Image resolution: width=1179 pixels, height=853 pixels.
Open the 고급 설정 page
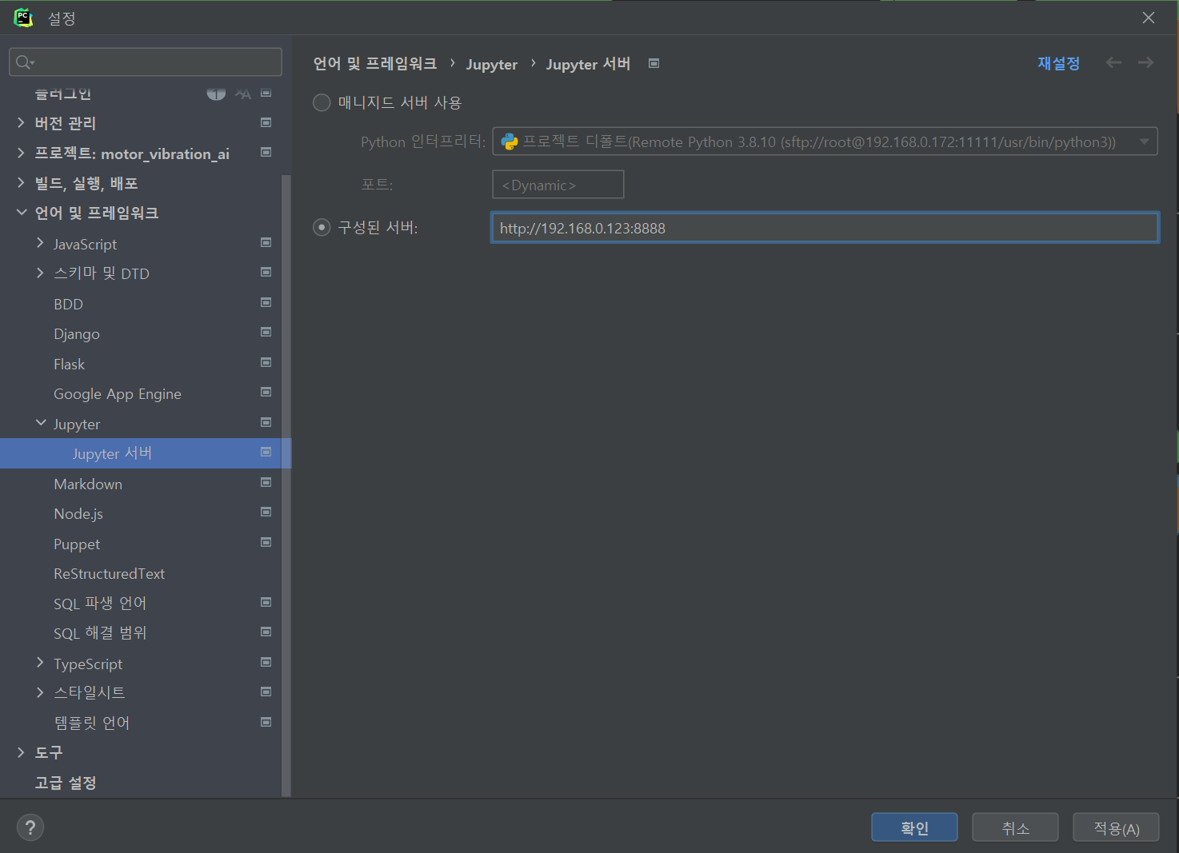[x=66, y=783]
